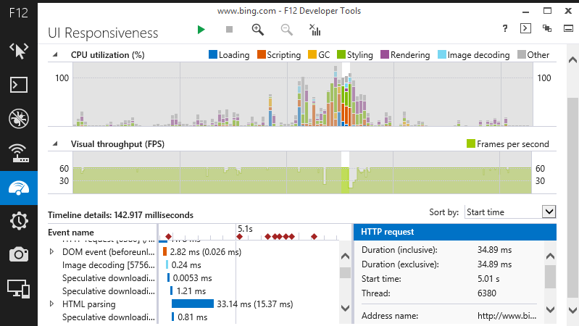
Task: Clear the timeline selection
Action: click(x=315, y=30)
